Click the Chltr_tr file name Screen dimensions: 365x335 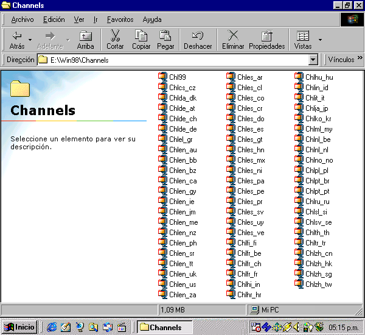pyautogui.click(x=315, y=243)
